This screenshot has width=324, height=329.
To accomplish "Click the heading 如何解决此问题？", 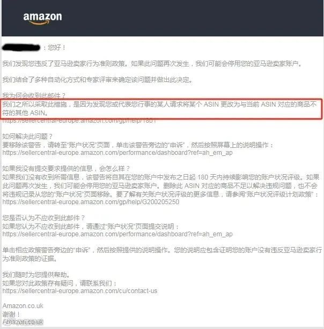I will pyautogui.click(x=27, y=137).
